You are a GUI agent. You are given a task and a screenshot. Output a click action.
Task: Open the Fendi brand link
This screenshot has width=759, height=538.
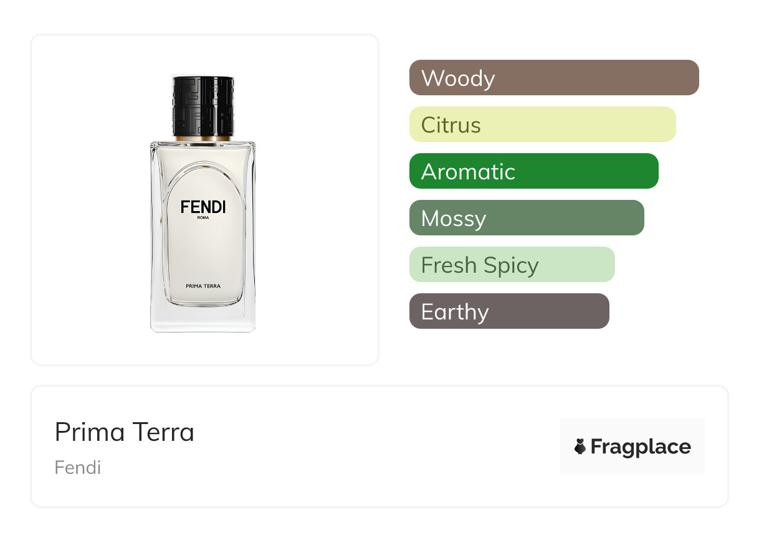[77, 468]
